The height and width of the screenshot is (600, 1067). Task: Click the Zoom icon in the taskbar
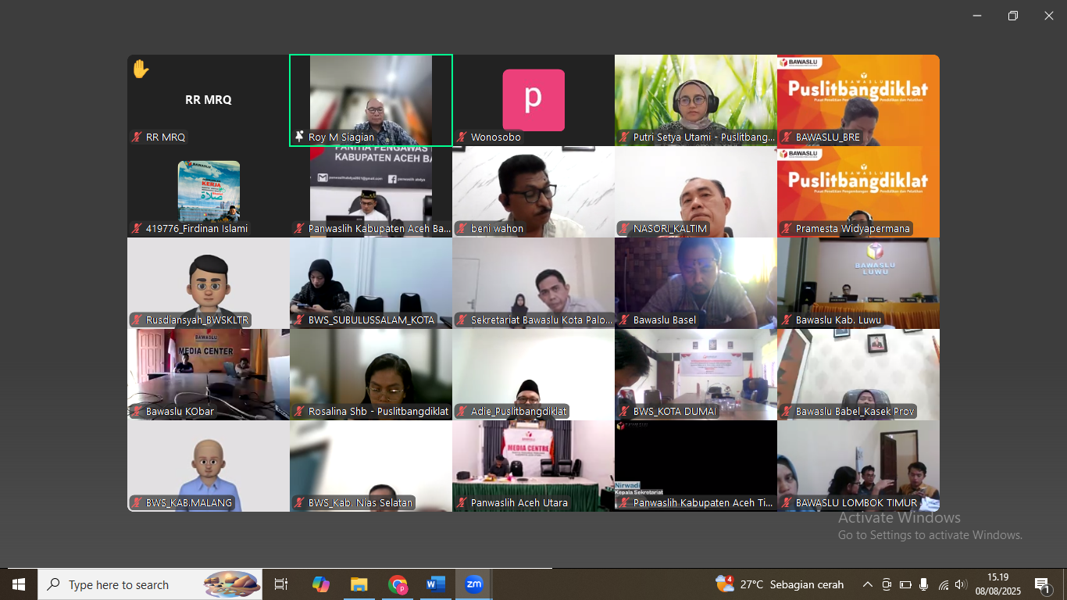click(x=473, y=584)
